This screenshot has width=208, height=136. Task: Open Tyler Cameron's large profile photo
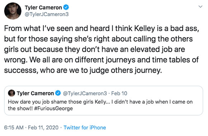click(x=13, y=11)
